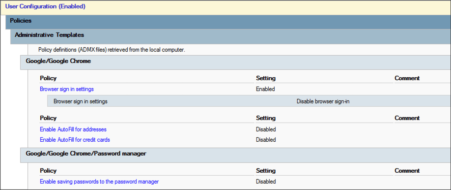
Task: Click the Enabled setting for browser sign in
Action: (265, 89)
